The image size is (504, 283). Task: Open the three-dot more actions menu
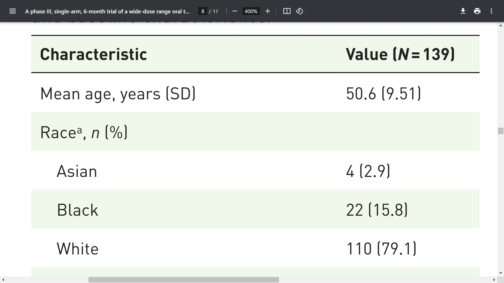pyautogui.click(x=491, y=11)
